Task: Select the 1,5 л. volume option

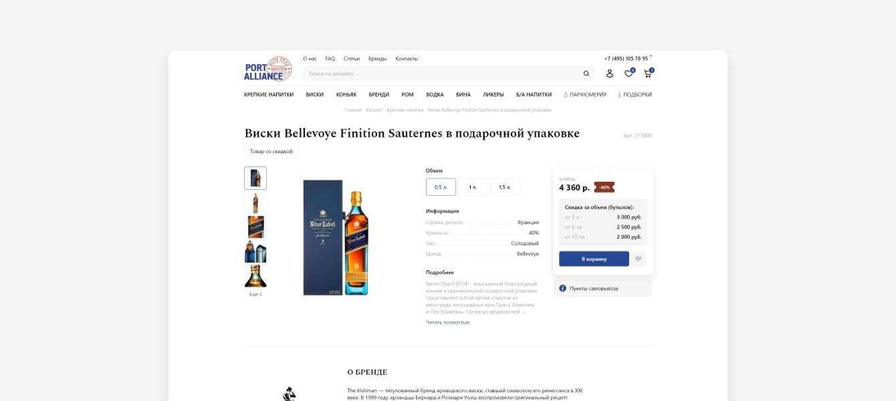Action: coord(505,187)
